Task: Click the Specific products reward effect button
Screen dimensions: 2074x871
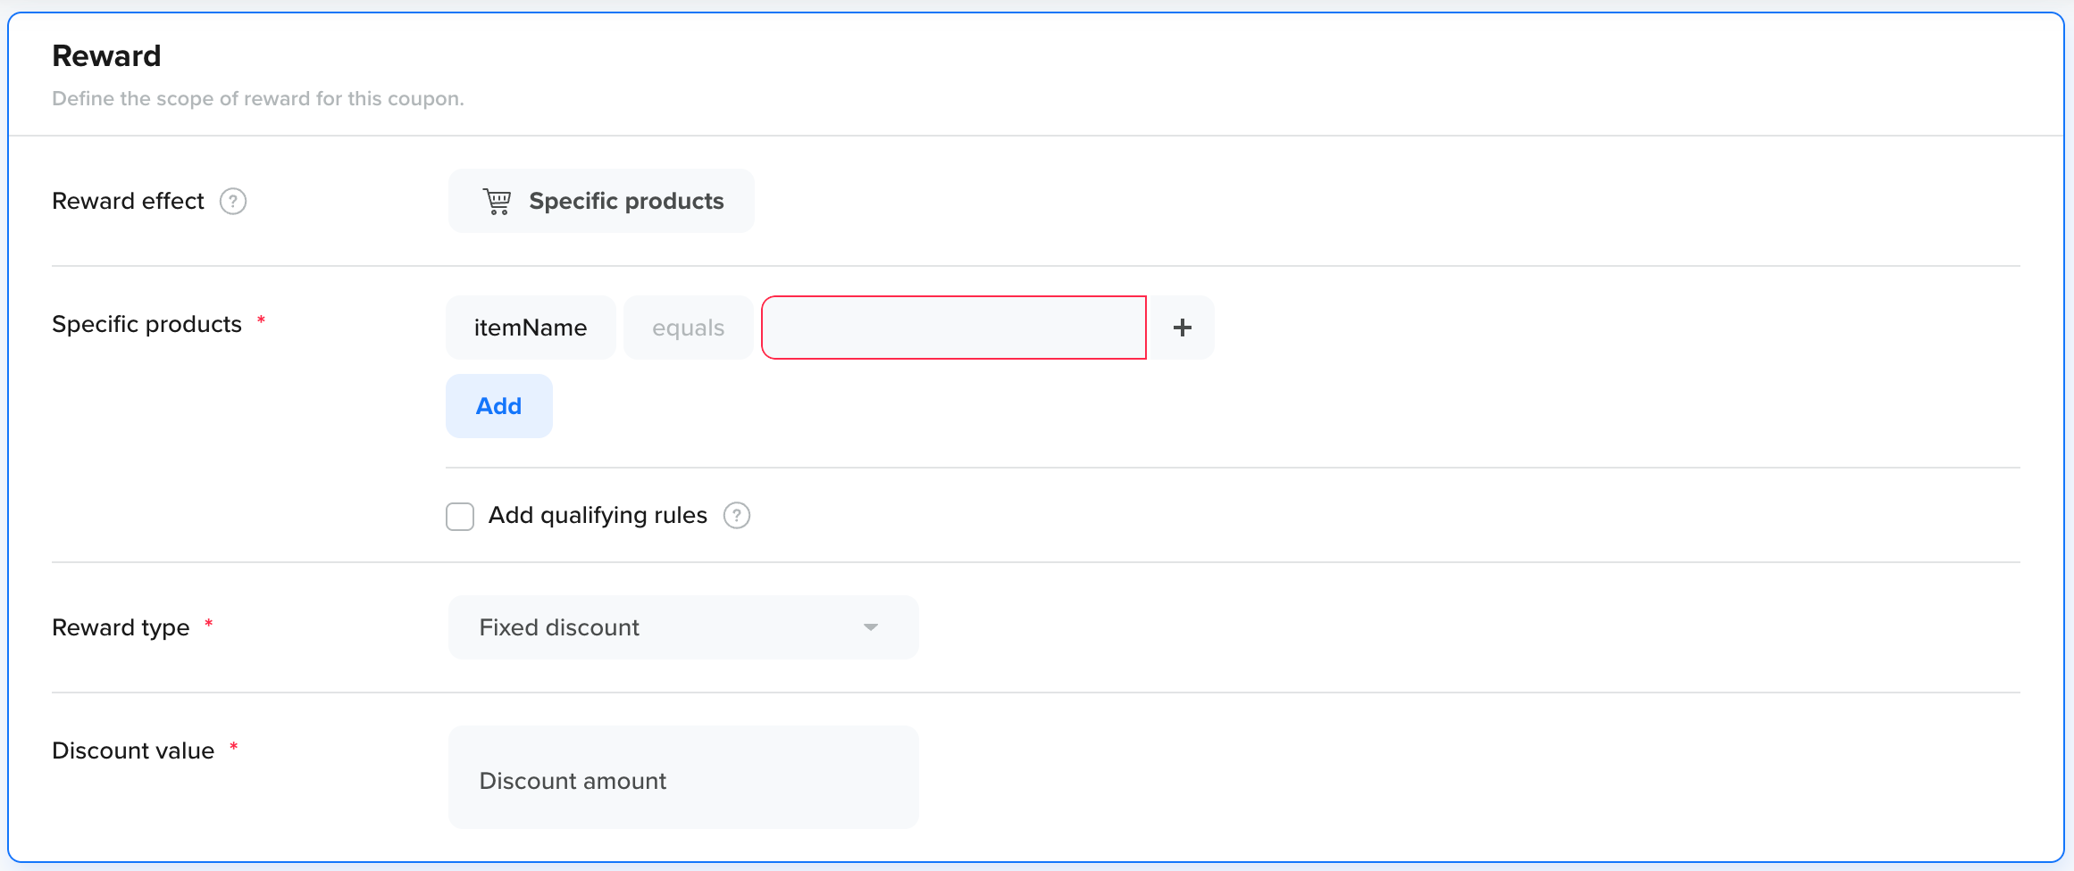Action: point(601,202)
